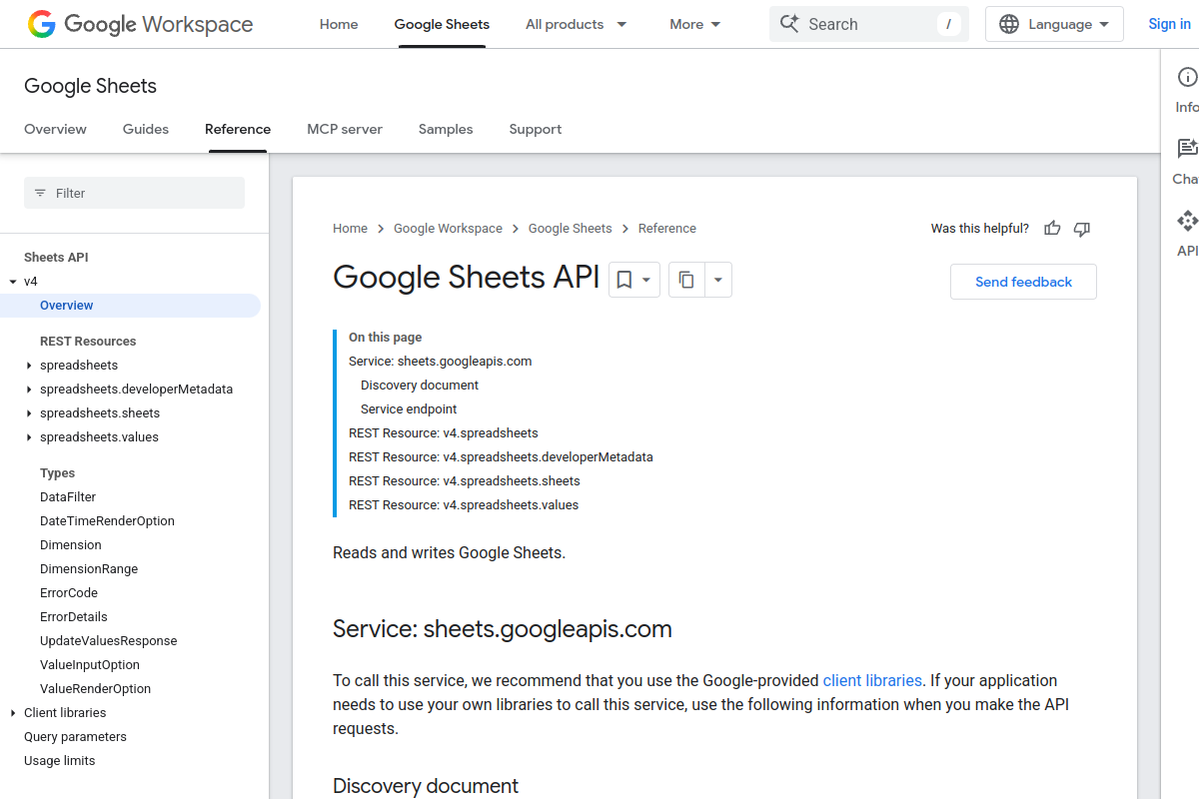1199x799 pixels.
Task: Open DataFilter type page
Action: click(68, 497)
